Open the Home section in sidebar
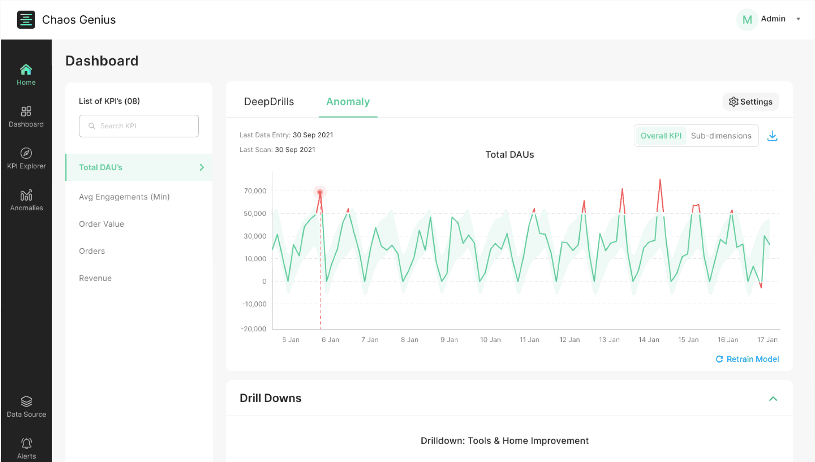This screenshot has height=462, width=815. [x=26, y=74]
